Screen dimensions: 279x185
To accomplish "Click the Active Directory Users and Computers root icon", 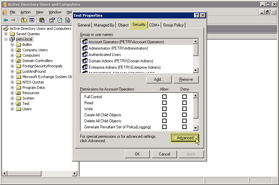I will point(6,28).
